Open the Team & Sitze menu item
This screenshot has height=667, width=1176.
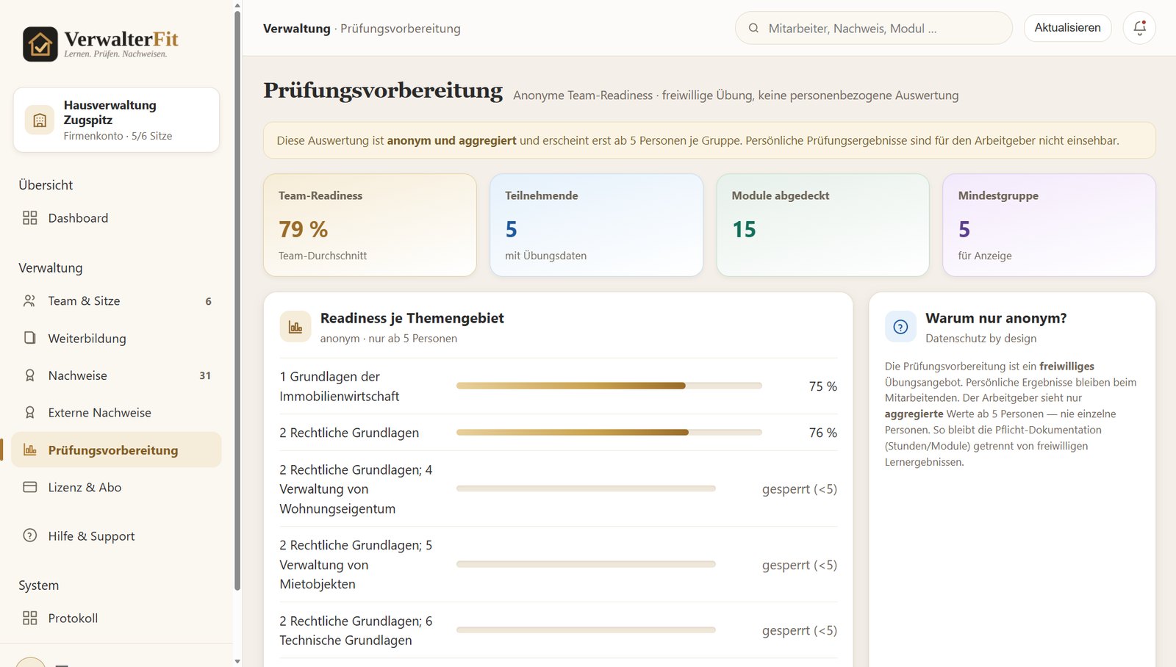[116, 301]
